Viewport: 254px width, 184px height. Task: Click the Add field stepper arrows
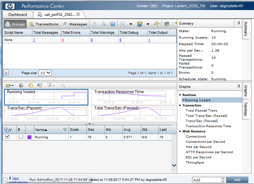tap(223, 180)
